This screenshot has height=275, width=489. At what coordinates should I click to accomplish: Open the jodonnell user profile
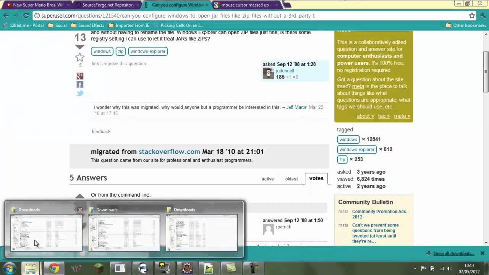tap(285, 71)
